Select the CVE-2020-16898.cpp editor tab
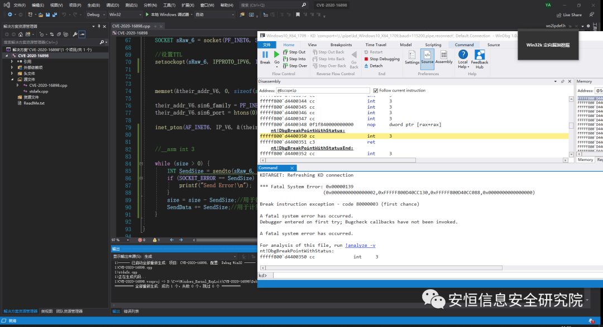The image size is (603, 327). [131, 26]
